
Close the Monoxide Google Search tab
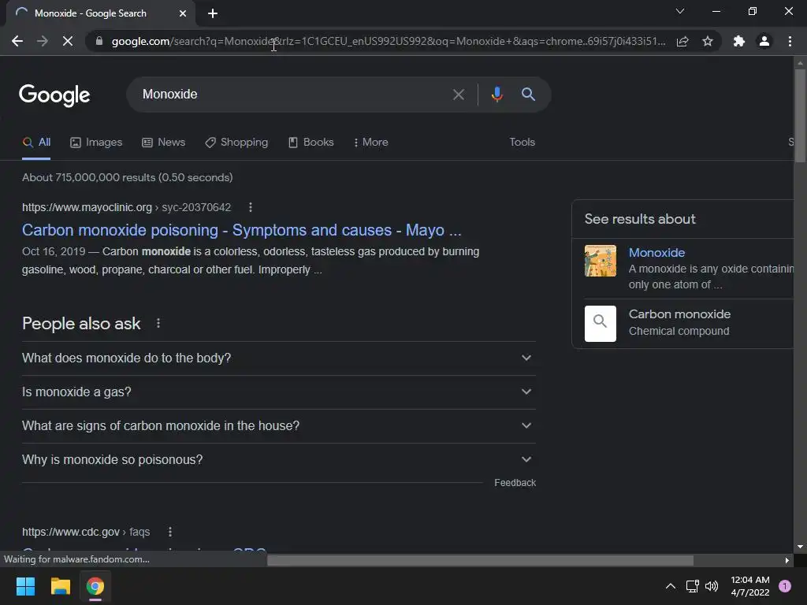[x=183, y=13]
